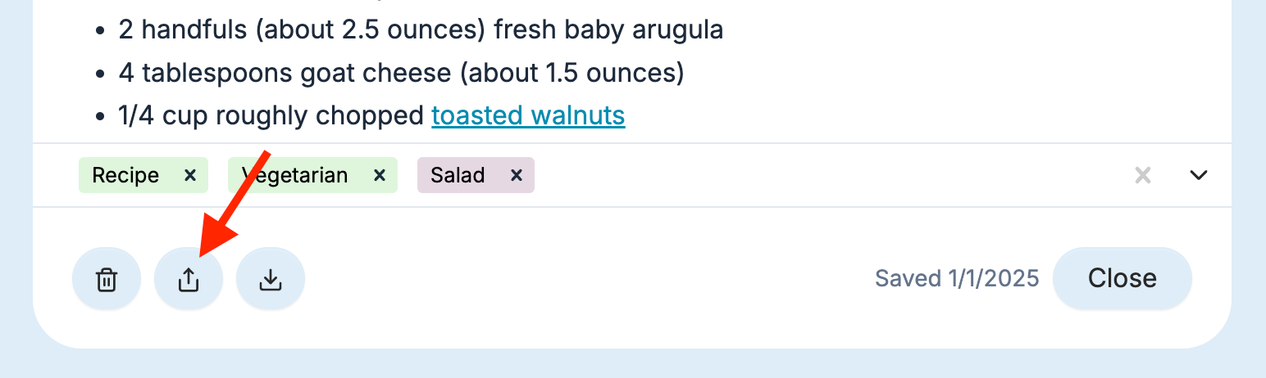Select the Salad tag label
1266x378 pixels.
[458, 175]
